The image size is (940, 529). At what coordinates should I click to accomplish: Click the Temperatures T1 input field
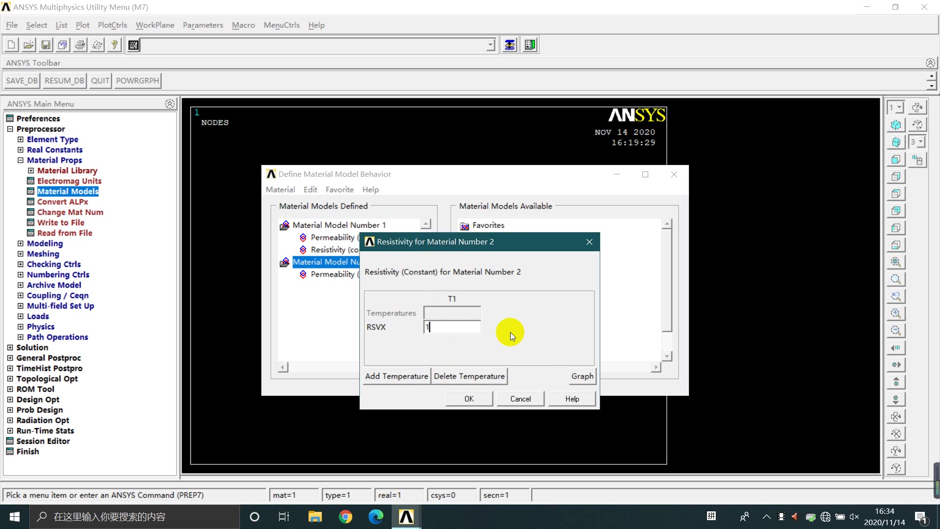(x=452, y=313)
